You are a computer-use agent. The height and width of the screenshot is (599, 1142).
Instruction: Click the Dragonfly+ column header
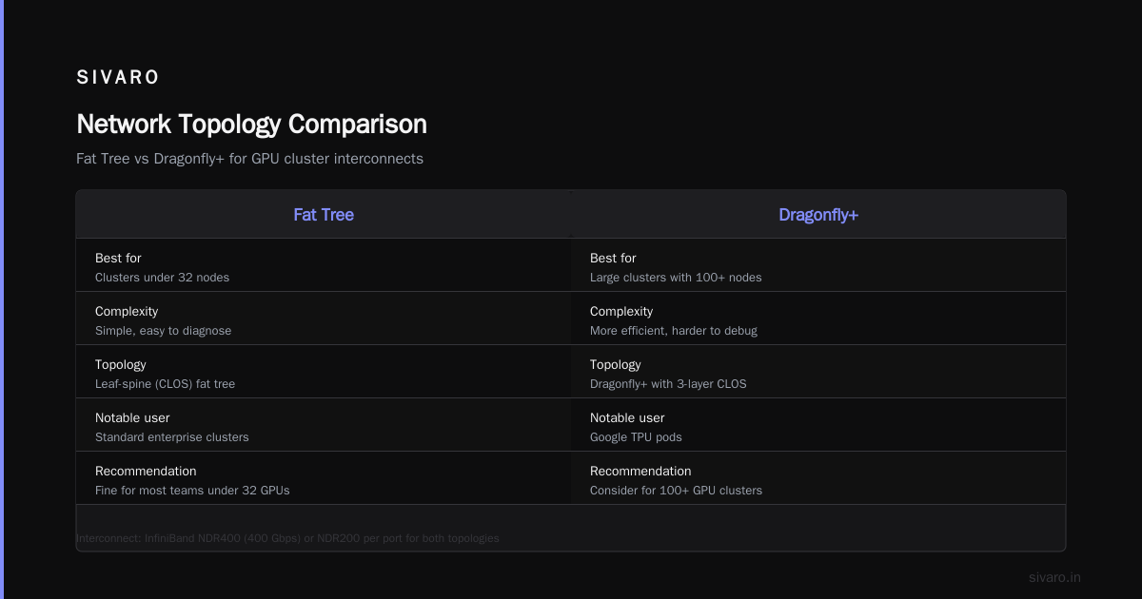(818, 215)
